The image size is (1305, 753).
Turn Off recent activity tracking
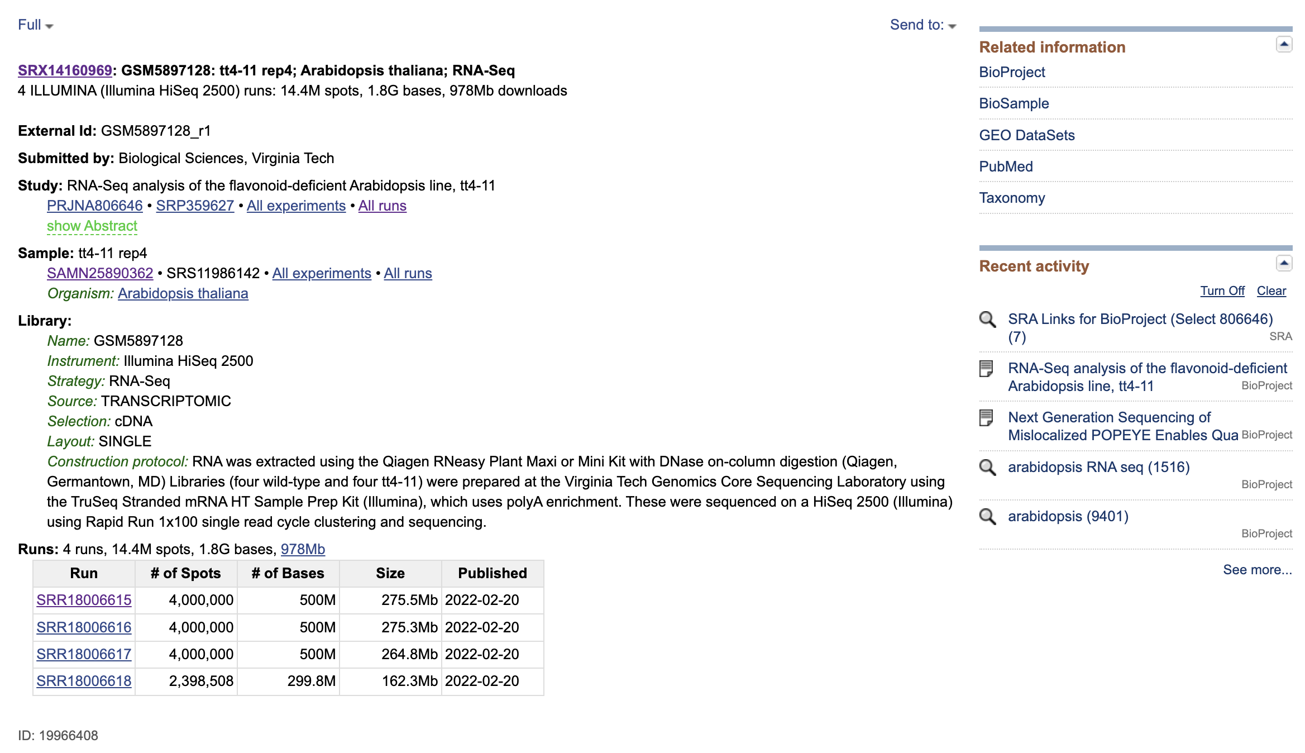(x=1222, y=291)
